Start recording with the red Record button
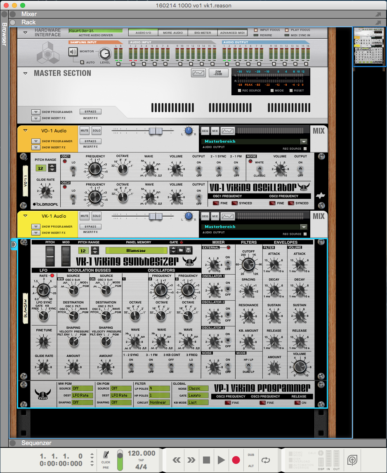The image size is (387, 473). point(236,460)
